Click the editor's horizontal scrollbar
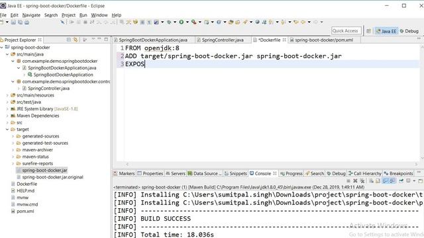The width and height of the screenshot is (424, 238). click(x=272, y=164)
